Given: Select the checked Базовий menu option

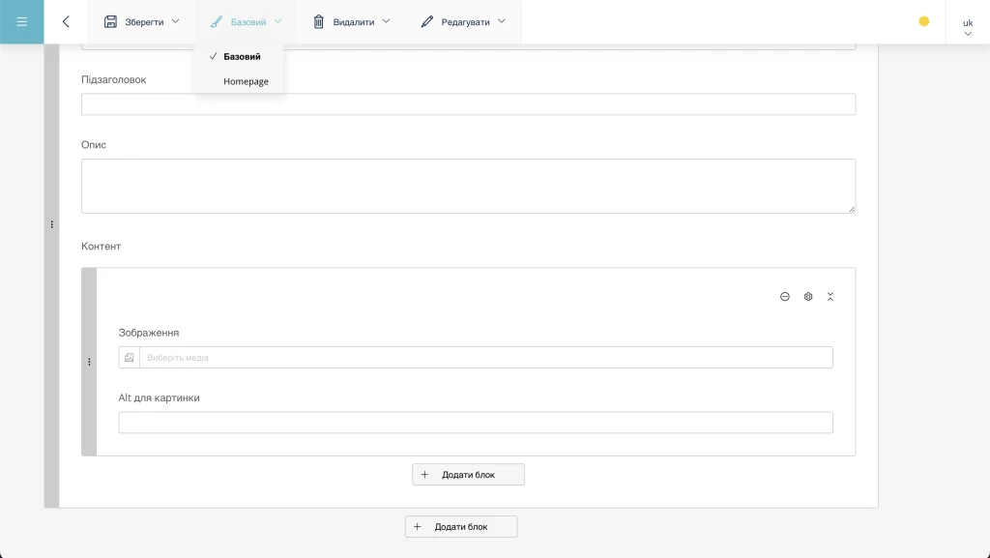Looking at the screenshot, I should click(240, 56).
